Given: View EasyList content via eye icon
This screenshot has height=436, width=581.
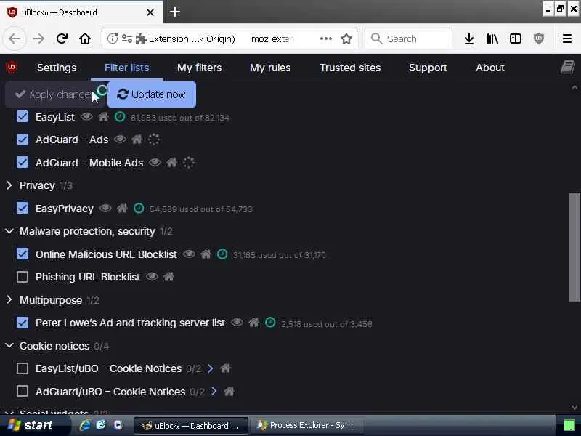Looking at the screenshot, I should [x=86, y=117].
